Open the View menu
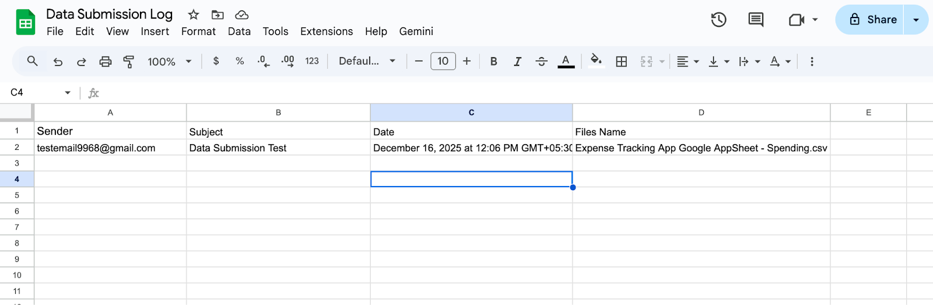This screenshot has height=305, width=933. pyautogui.click(x=117, y=31)
